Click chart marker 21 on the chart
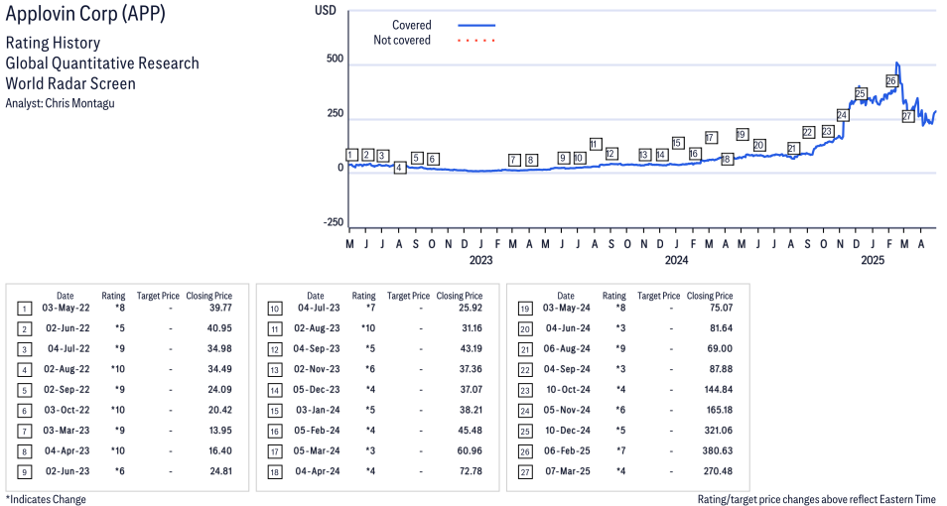The width and height of the screenshot is (947, 506). [x=793, y=148]
